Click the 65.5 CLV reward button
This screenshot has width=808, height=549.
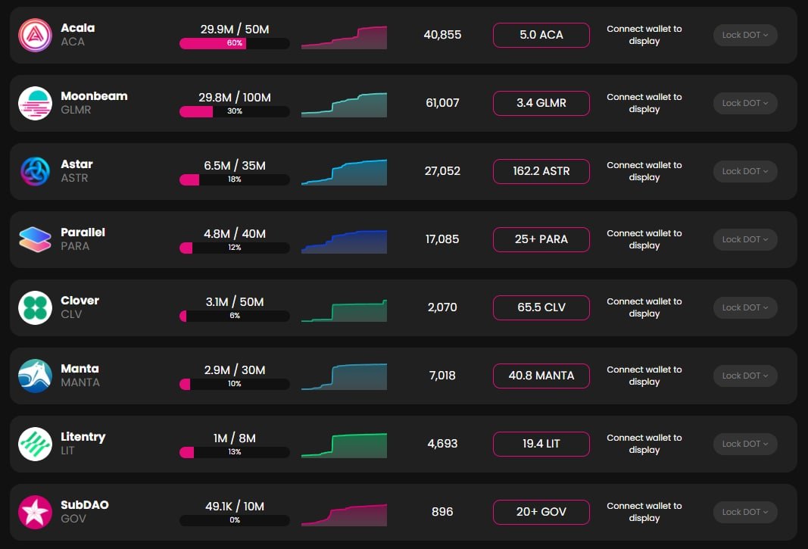point(541,307)
